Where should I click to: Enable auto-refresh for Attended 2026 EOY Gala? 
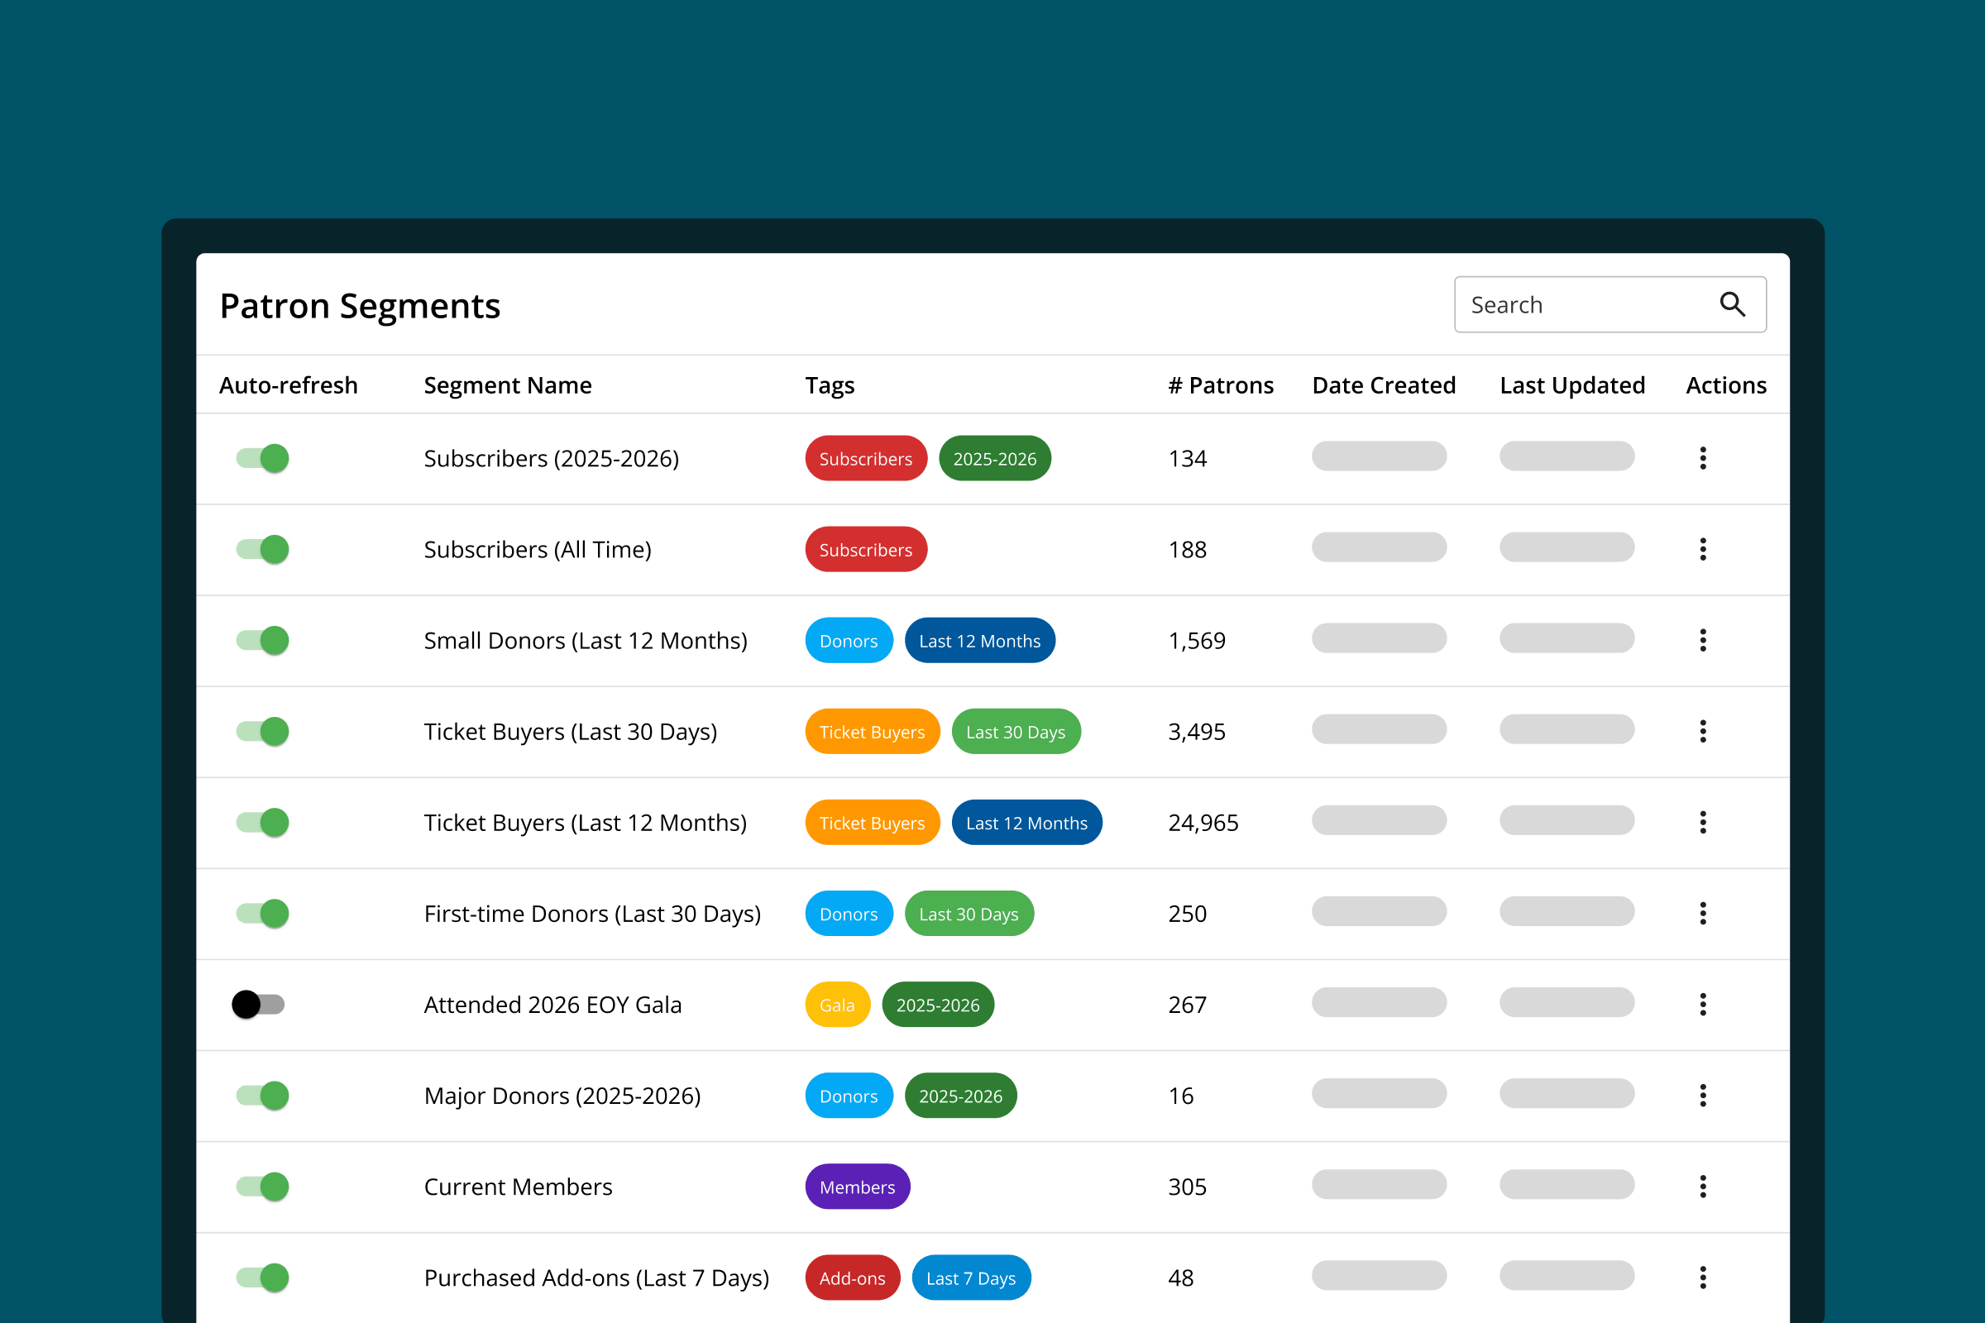point(258,1005)
